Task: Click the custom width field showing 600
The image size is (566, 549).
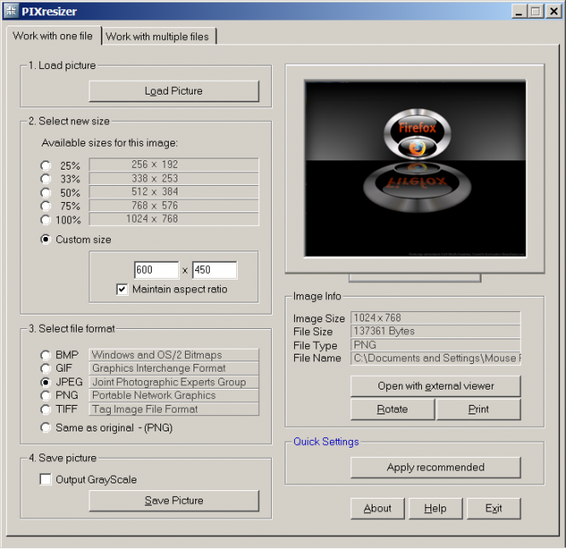Action: tap(156, 270)
